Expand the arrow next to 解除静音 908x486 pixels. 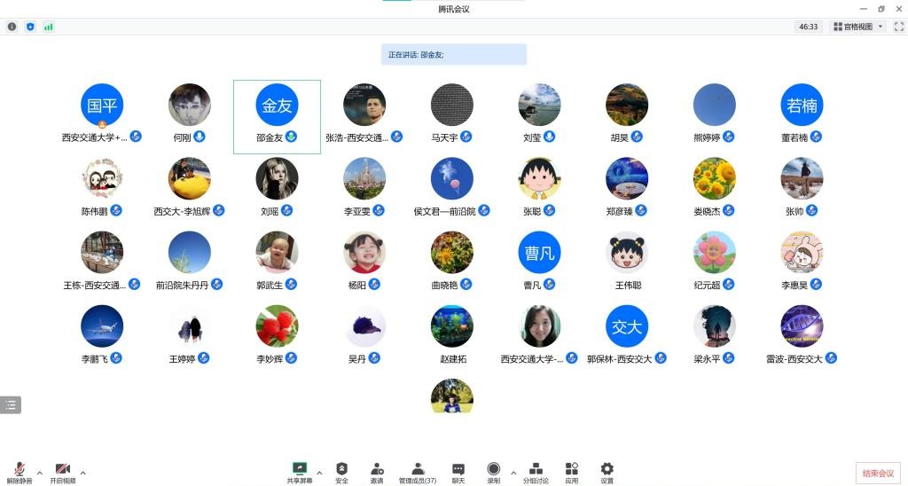point(39,472)
